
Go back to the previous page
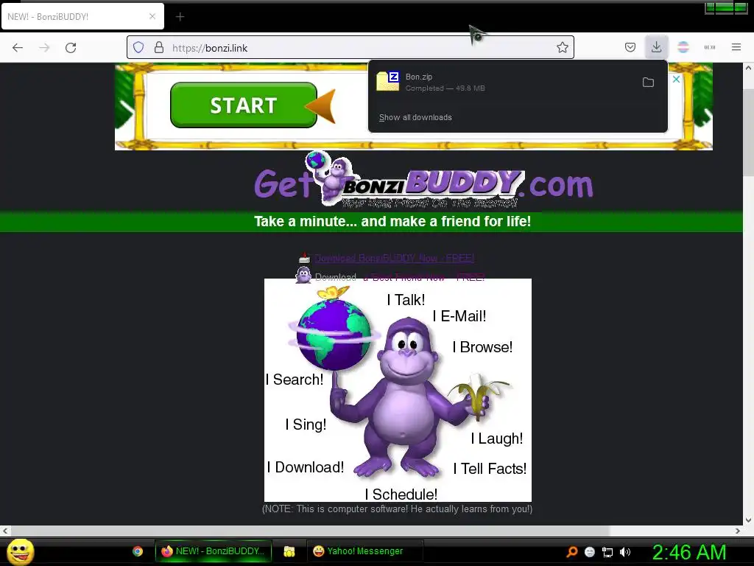click(x=18, y=48)
